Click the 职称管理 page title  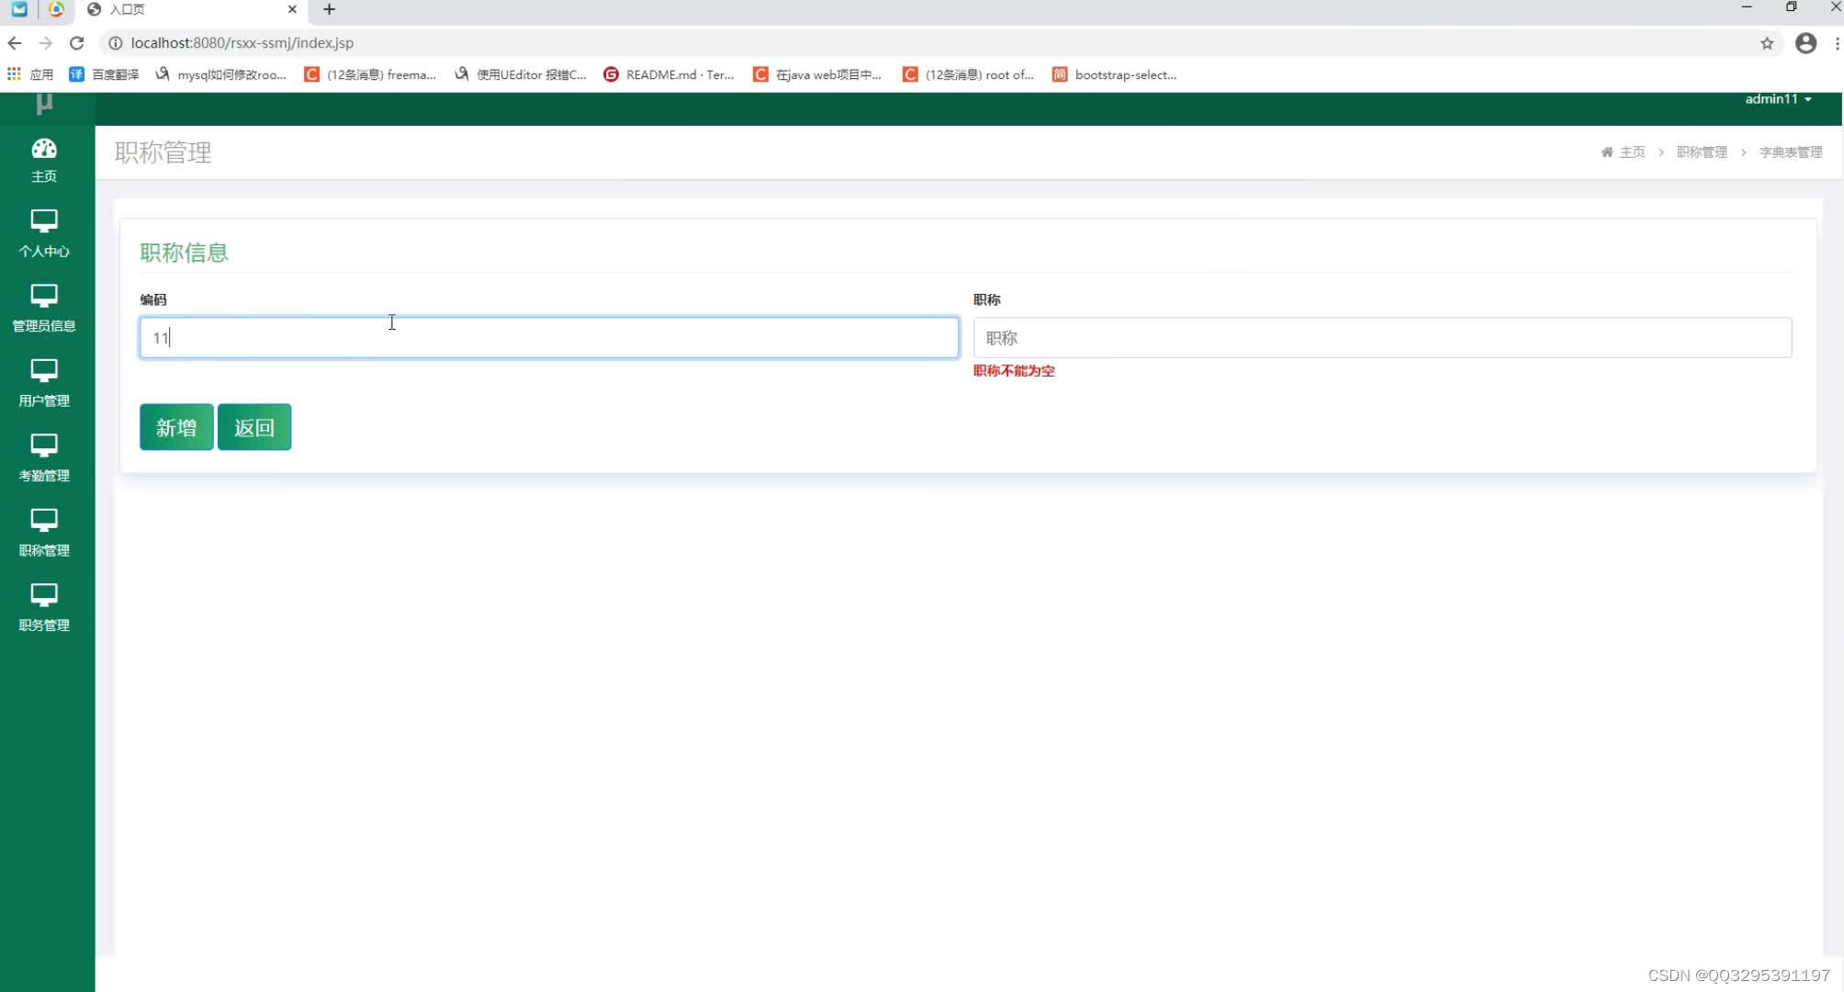(163, 152)
